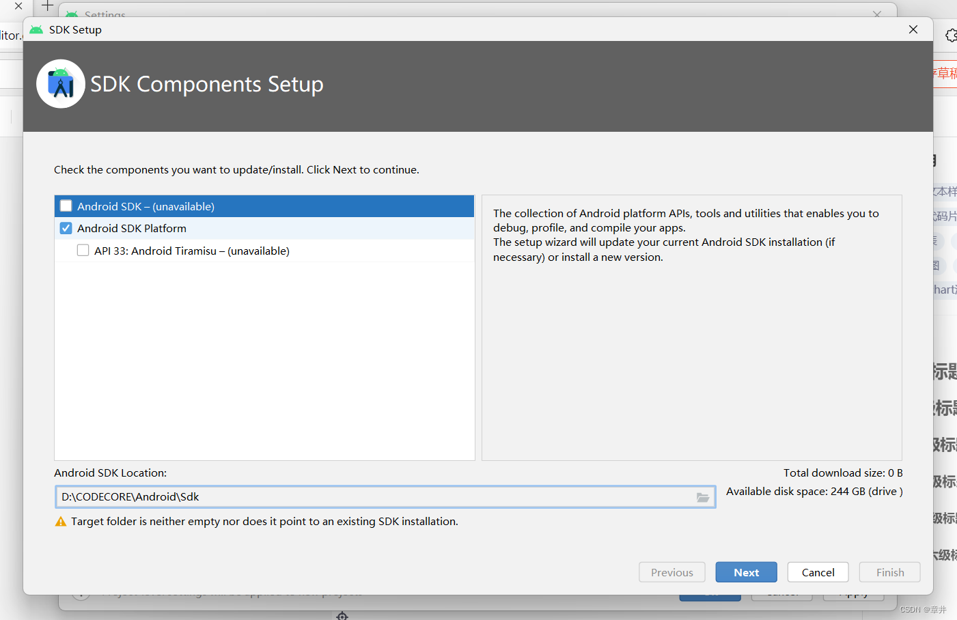Click the Previous button
Viewport: 957px width, 620px height.
(x=671, y=572)
